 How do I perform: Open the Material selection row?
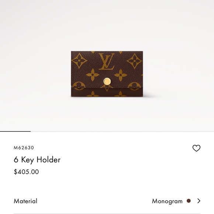[x=107, y=201]
